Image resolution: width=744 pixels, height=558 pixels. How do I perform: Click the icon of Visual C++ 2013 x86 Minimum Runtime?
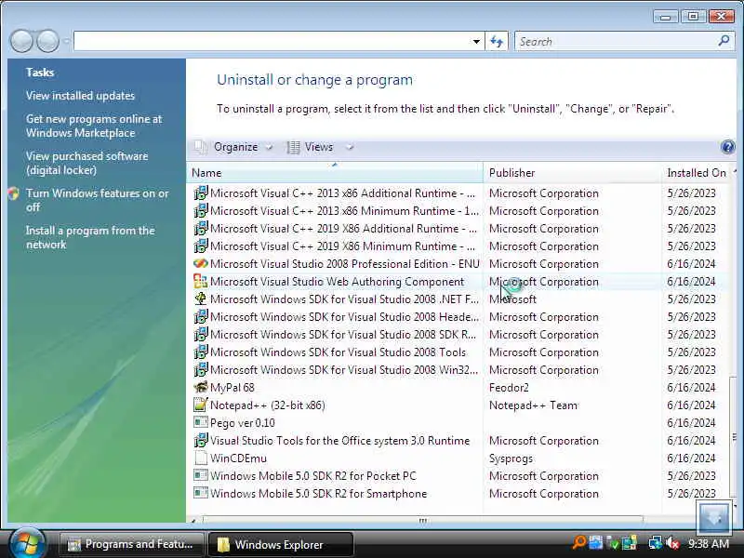[201, 211]
